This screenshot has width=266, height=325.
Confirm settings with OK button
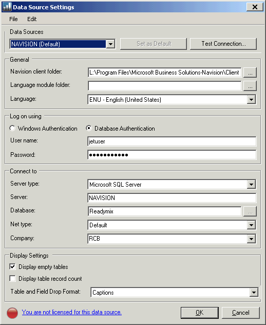(x=200, y=313)
